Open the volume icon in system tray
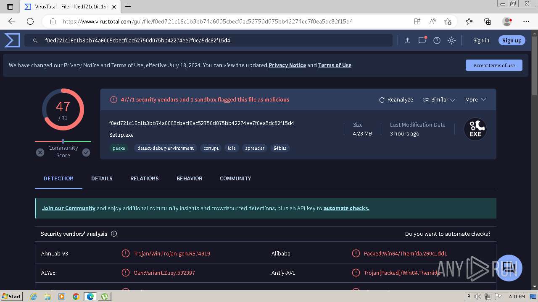The image size is (538, 302). point(478,297)
